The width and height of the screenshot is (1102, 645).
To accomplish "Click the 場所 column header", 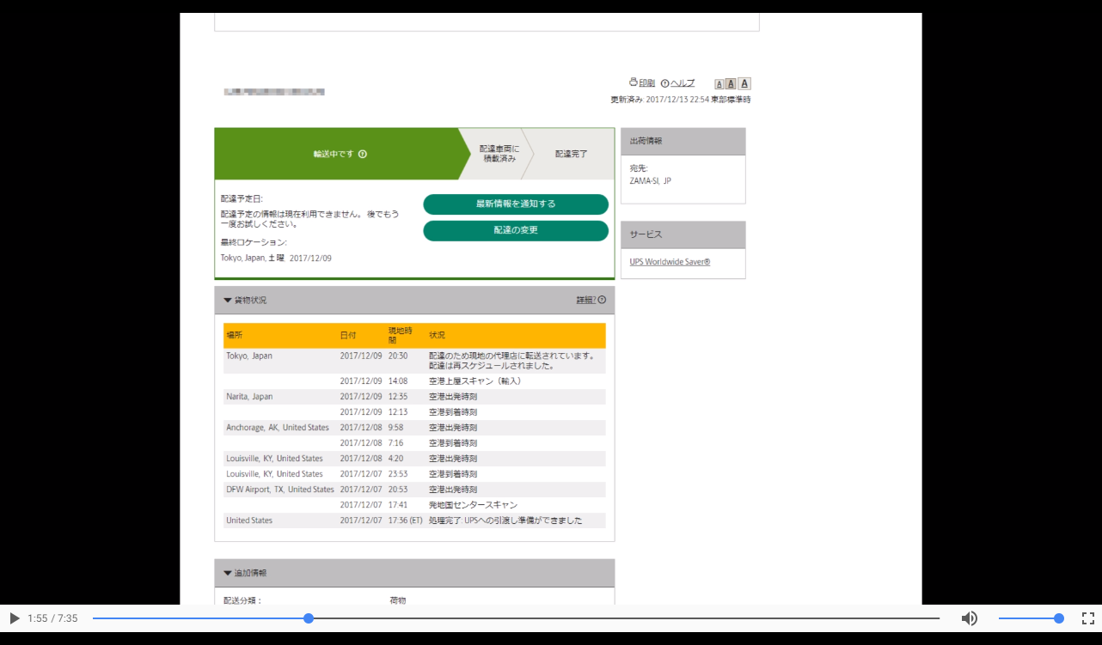I will point(234,335).
